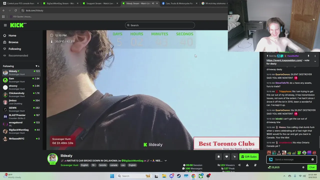Click the 18+ tag
Image resolution: width=320 pixels, height=180 pixels.
(93, 165)
